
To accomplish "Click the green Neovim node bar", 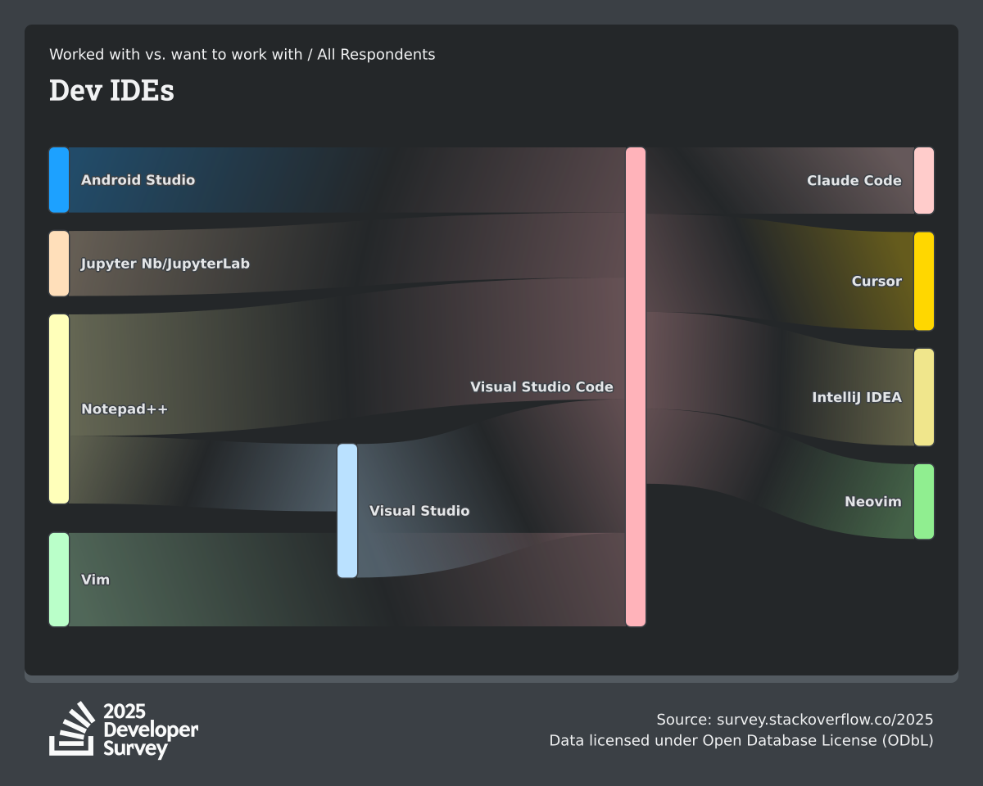I will click(924, 502).
